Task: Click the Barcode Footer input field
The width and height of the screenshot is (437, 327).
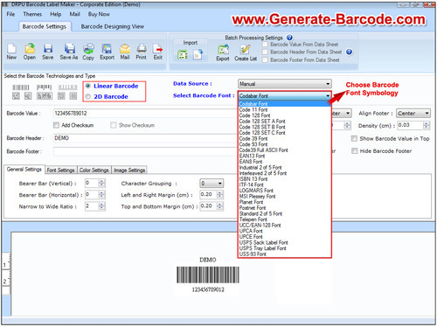Action: pos(145,151)
